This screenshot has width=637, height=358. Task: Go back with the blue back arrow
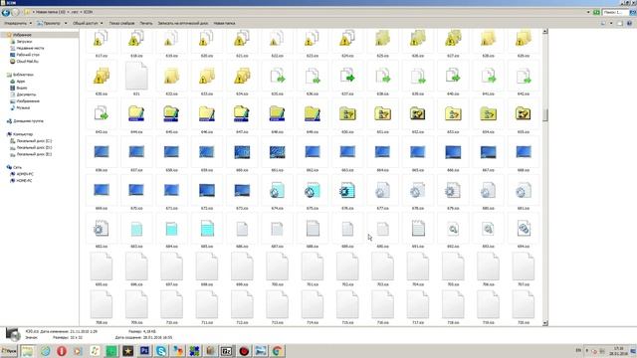6,12
